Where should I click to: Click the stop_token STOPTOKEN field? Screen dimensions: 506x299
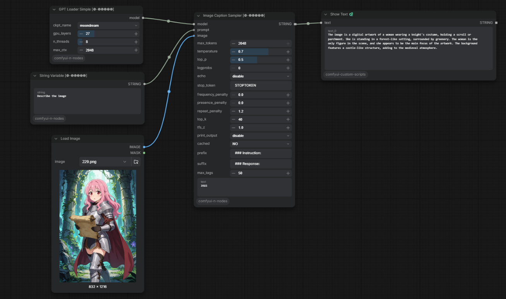261,85
